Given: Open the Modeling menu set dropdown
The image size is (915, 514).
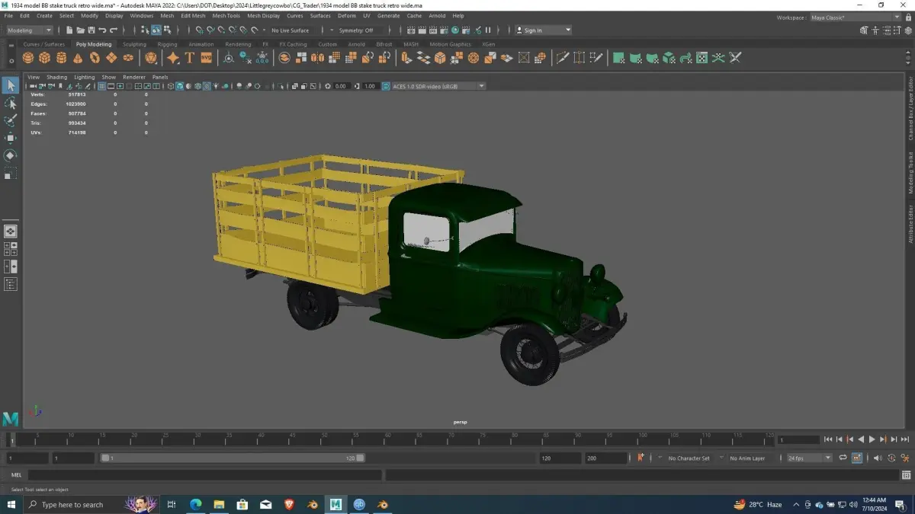Looking at the screenshot, I should (x=29, y=30).
